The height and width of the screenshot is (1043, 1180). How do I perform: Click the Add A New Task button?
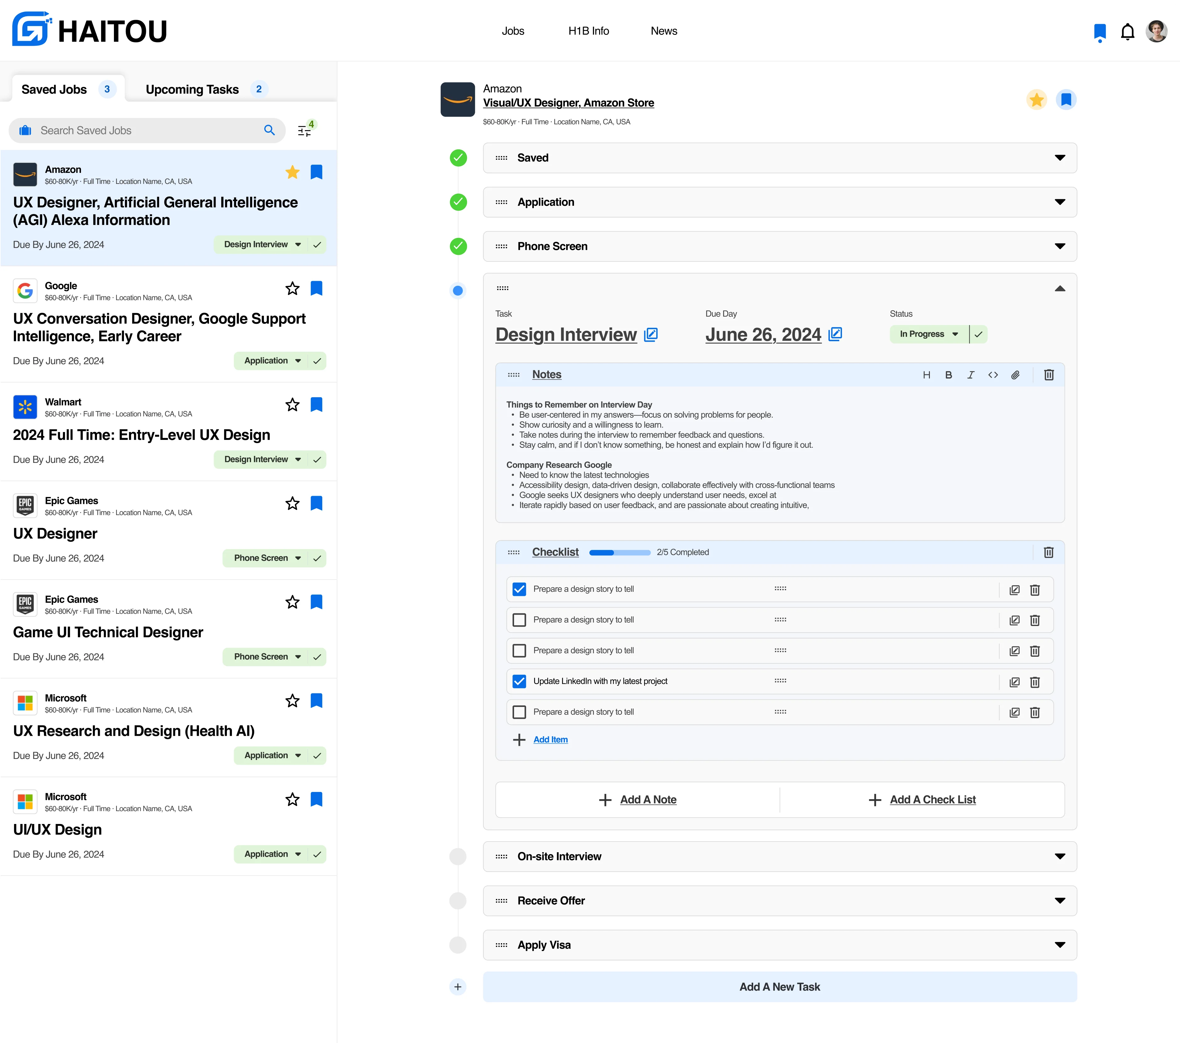(x=780, y=987)
